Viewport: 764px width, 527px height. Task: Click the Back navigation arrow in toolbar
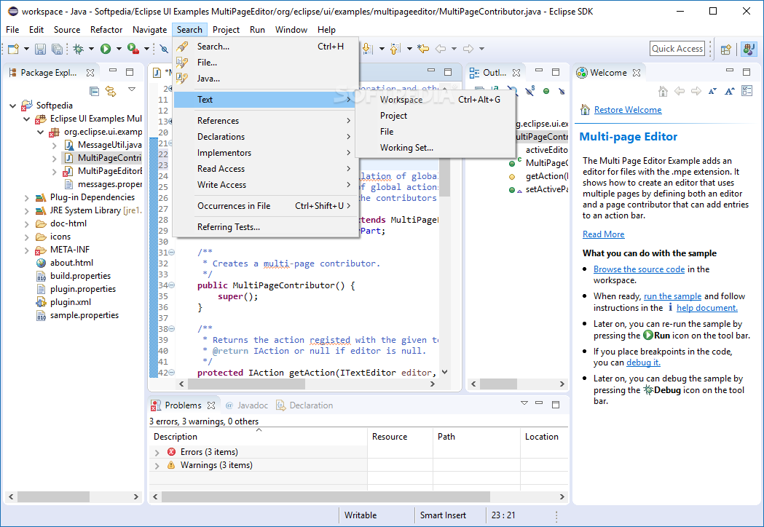(x=441, y=49)
